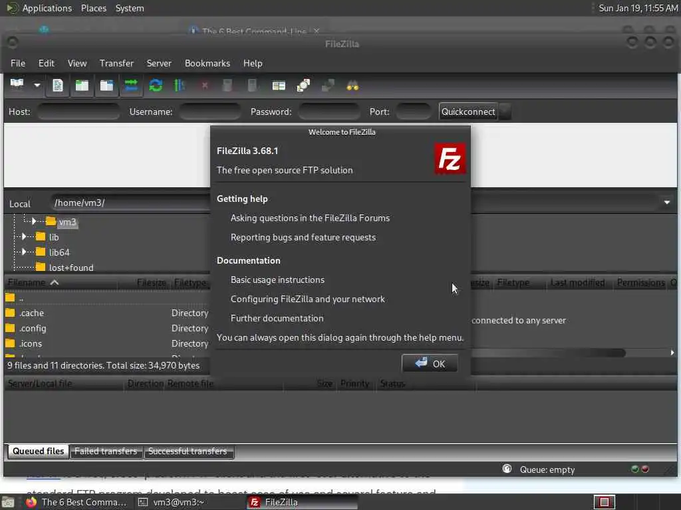
Task: Click the Quickconnect button
Action: [468, 112]
